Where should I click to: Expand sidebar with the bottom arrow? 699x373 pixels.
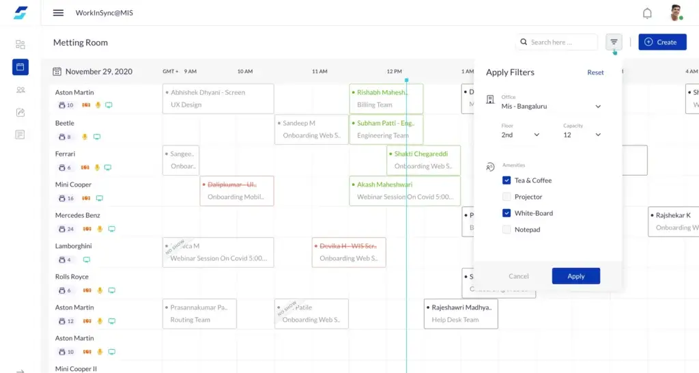click(x=20, y=370)
